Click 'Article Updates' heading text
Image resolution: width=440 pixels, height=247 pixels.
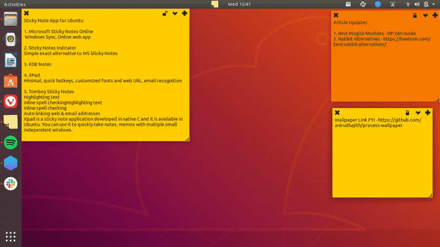click(x=350, y=22)
